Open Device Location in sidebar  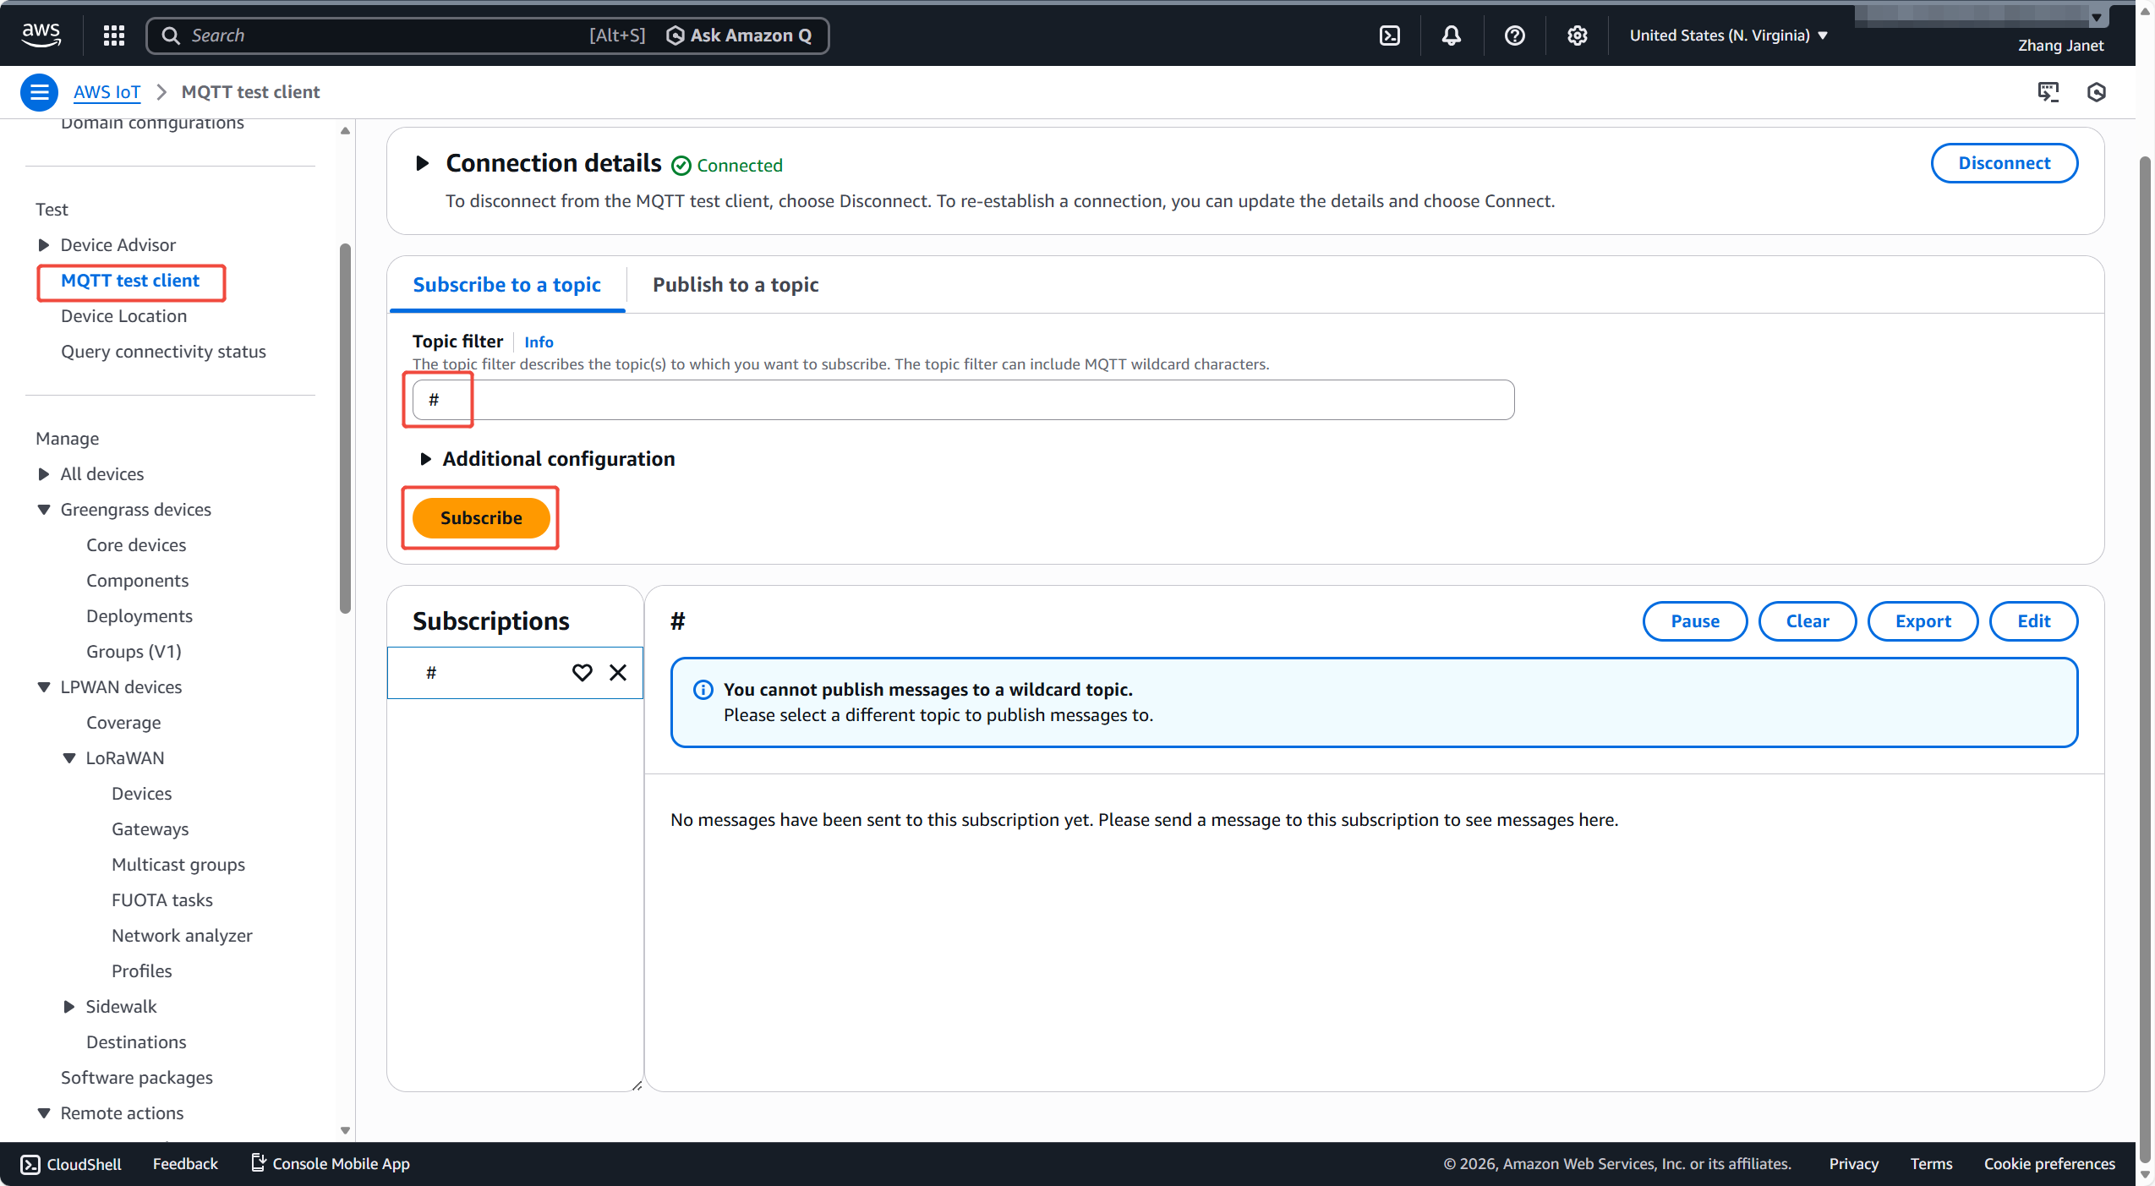tap(123, 316)
